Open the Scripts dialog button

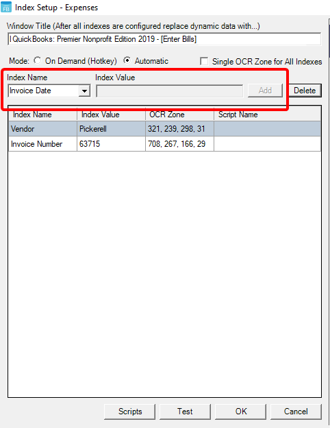pyautogui.click(x=129, y=412)
